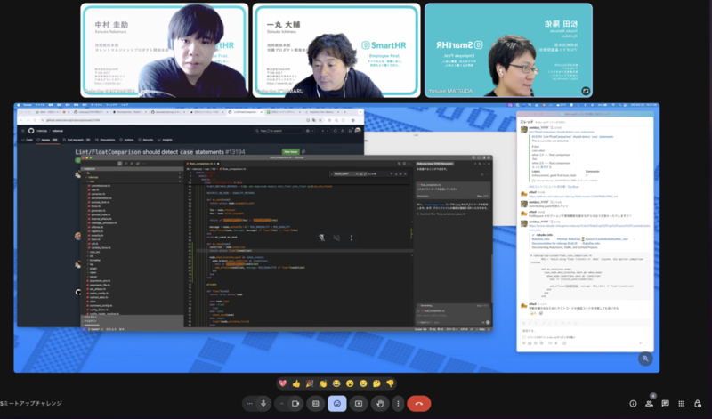Toggle the highlighted emoji reactions button
Viewport: 712px width, 419px height.
337,404
